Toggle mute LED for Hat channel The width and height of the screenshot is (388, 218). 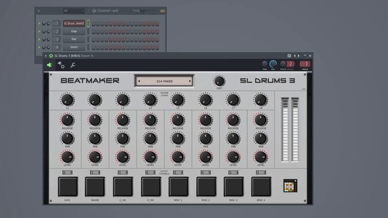(39, 39)
